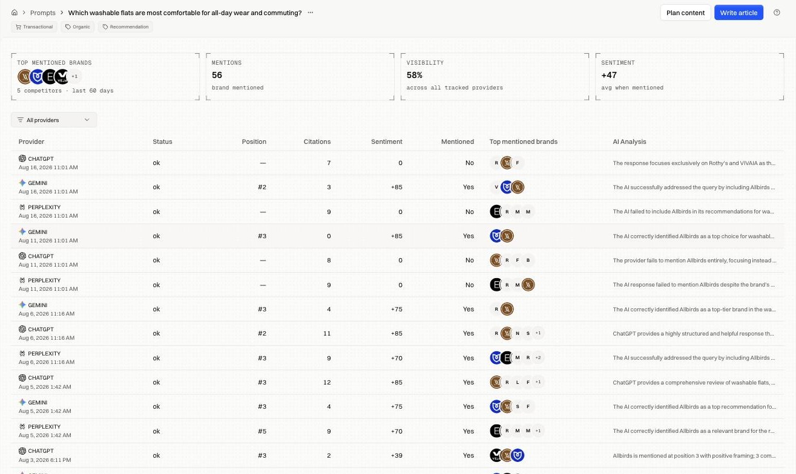
Task: Click the blue shield brand logo in top card
Action: [x=37, y=77]
